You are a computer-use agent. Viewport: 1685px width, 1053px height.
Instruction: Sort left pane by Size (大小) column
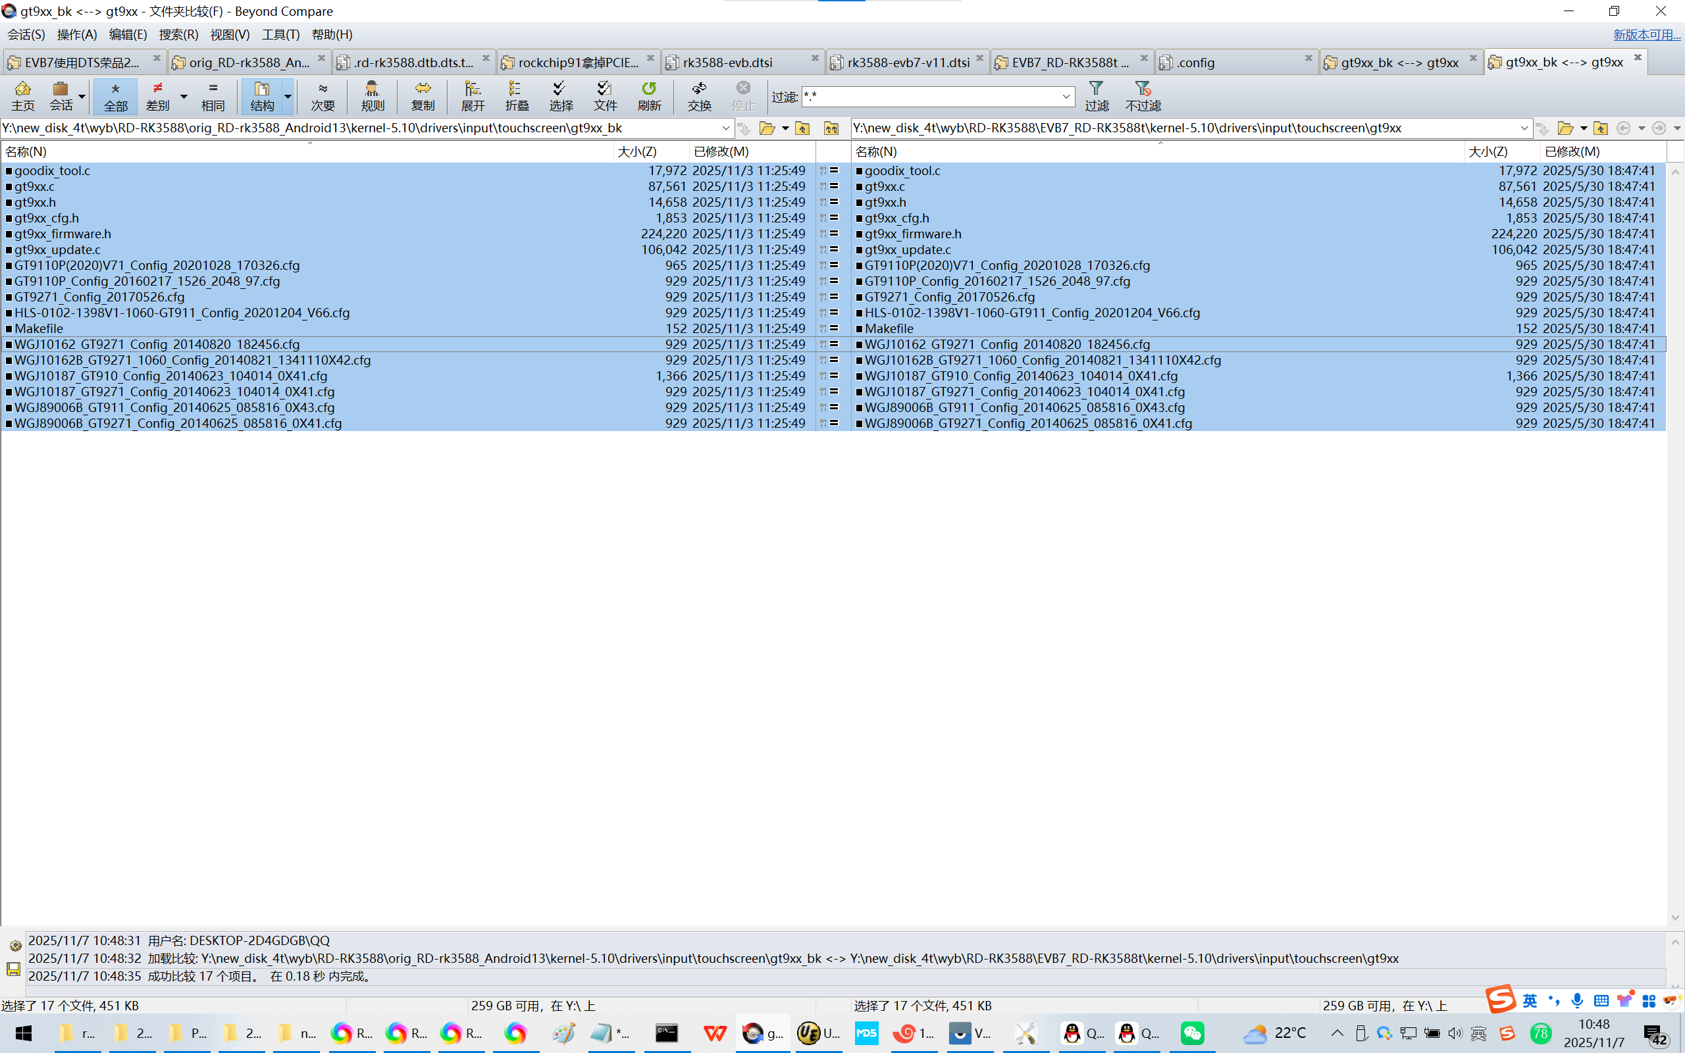coord(637,151)
